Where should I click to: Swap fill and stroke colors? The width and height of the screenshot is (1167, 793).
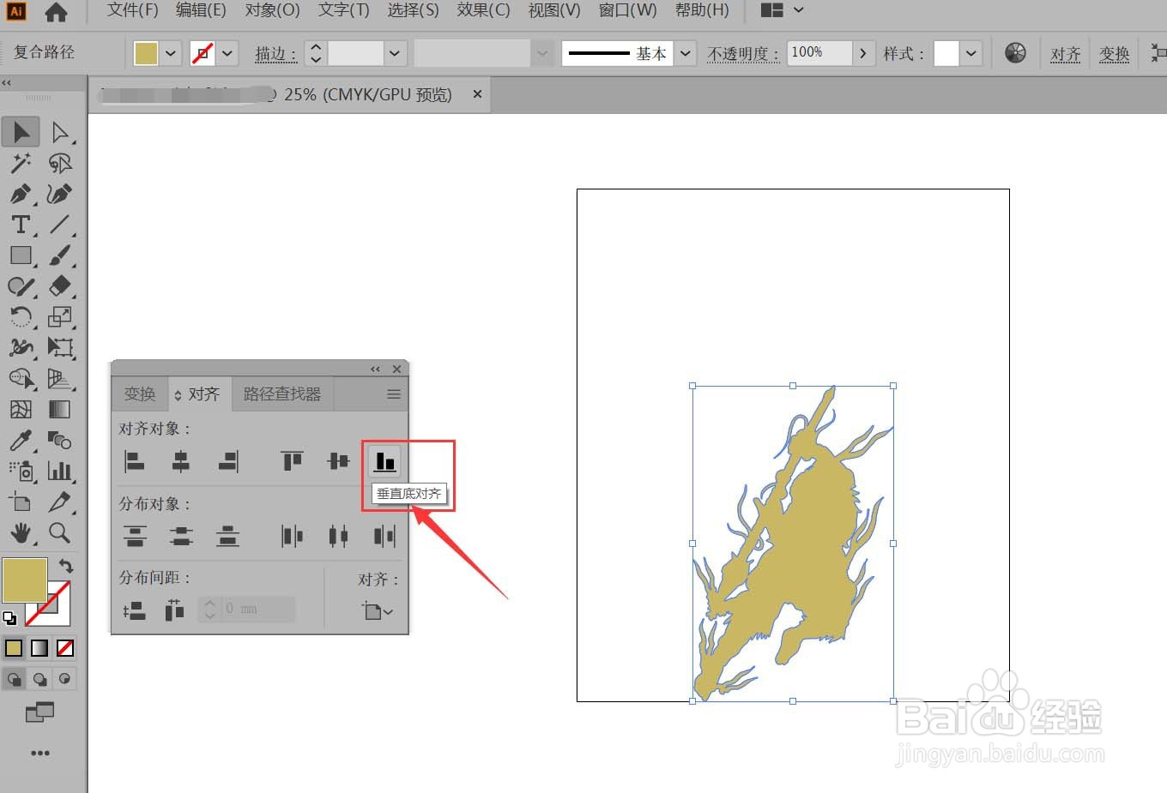pos(66,567)
